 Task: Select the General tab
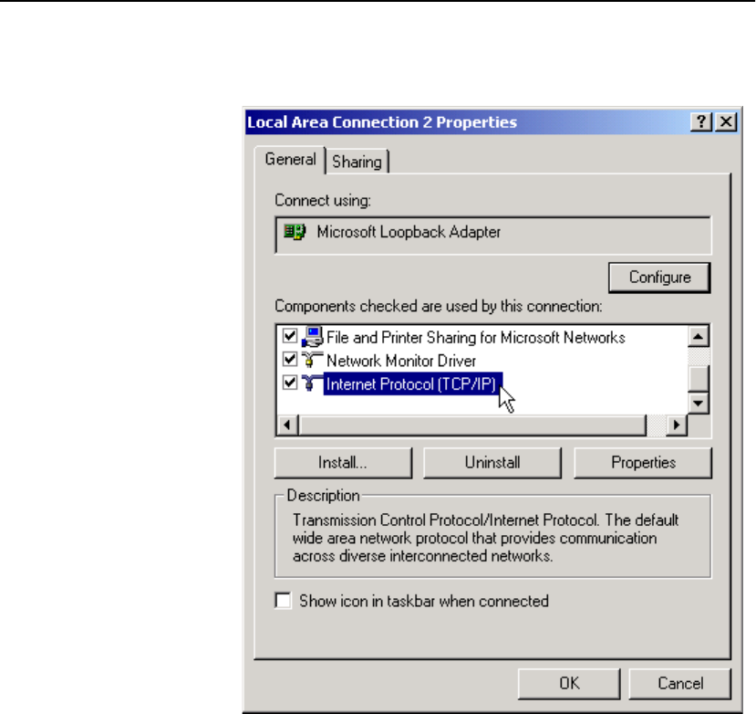(290, 159)
